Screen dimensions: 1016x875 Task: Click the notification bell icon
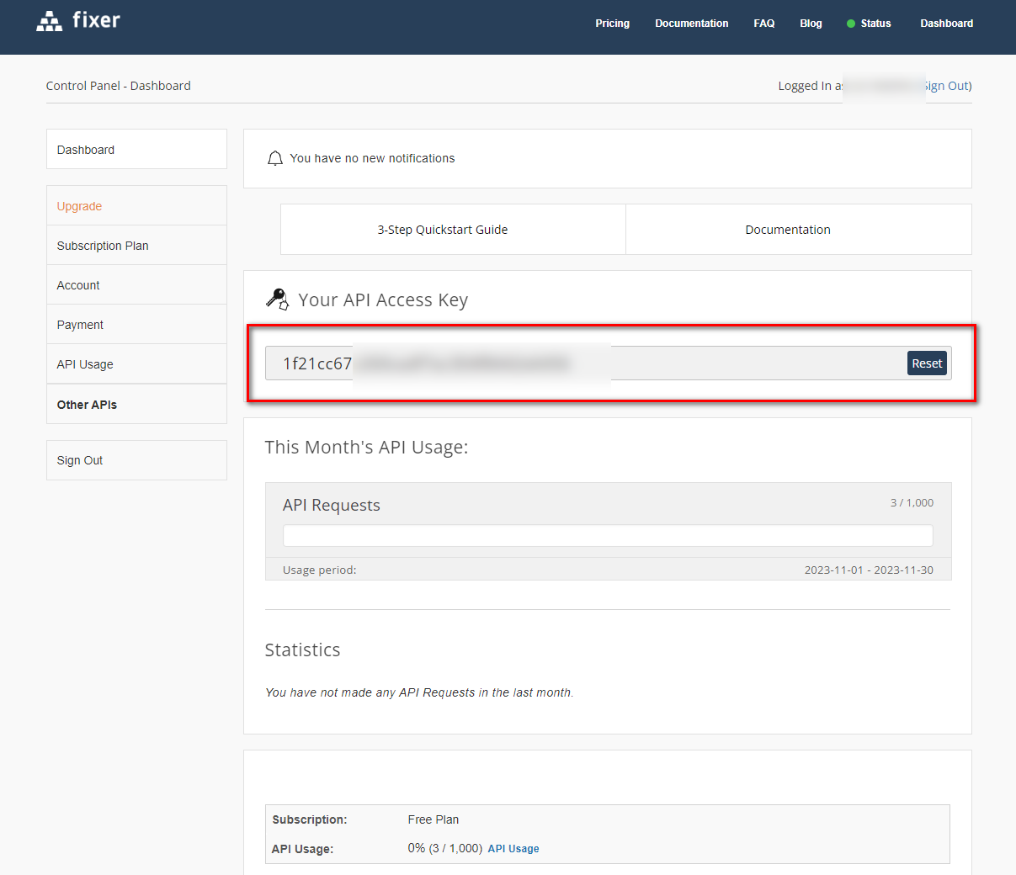click(274, 158)
